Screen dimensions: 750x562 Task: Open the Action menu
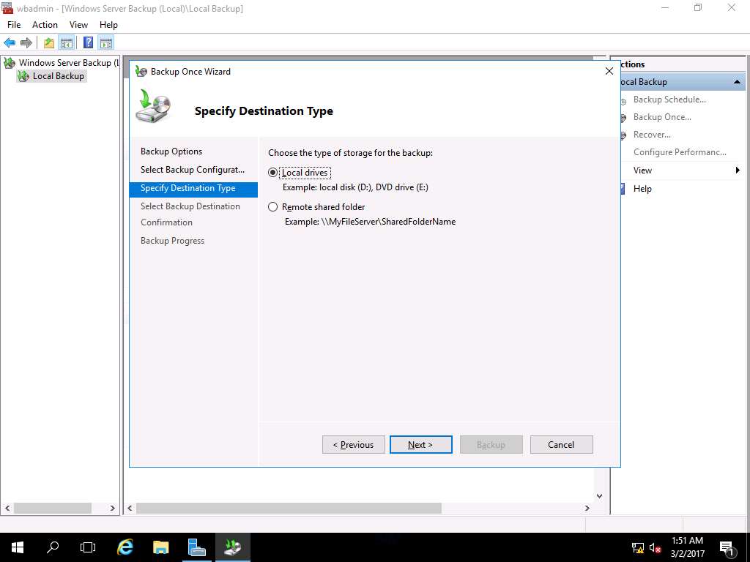[45, 25]
